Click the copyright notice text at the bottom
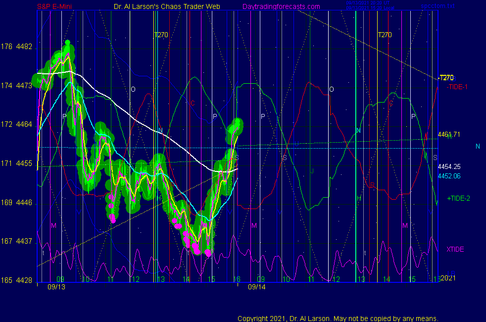This screenshot has width=486, height=322. (338, 319)
